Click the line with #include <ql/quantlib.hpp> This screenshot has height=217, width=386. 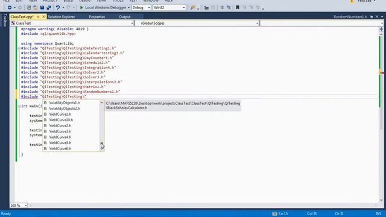(x=48, y=34)
